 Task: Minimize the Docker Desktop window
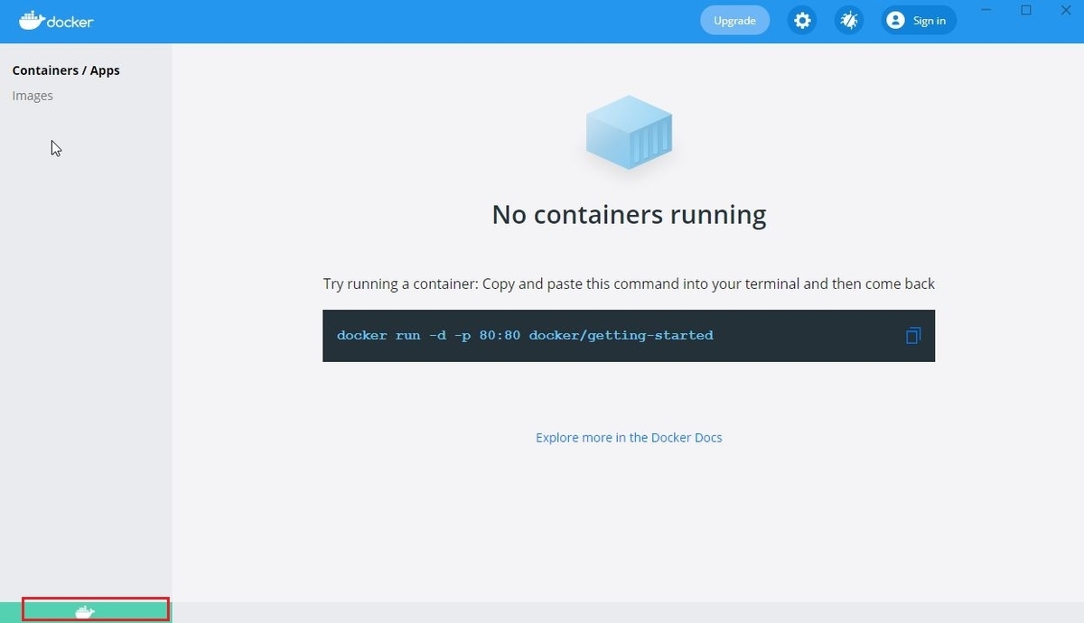985,11
